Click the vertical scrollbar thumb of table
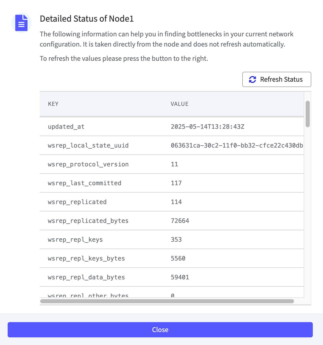The image size is (323, 345). (308, 114)
